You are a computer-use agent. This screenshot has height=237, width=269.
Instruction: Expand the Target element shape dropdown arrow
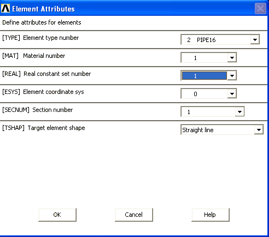tap(259, 130)
